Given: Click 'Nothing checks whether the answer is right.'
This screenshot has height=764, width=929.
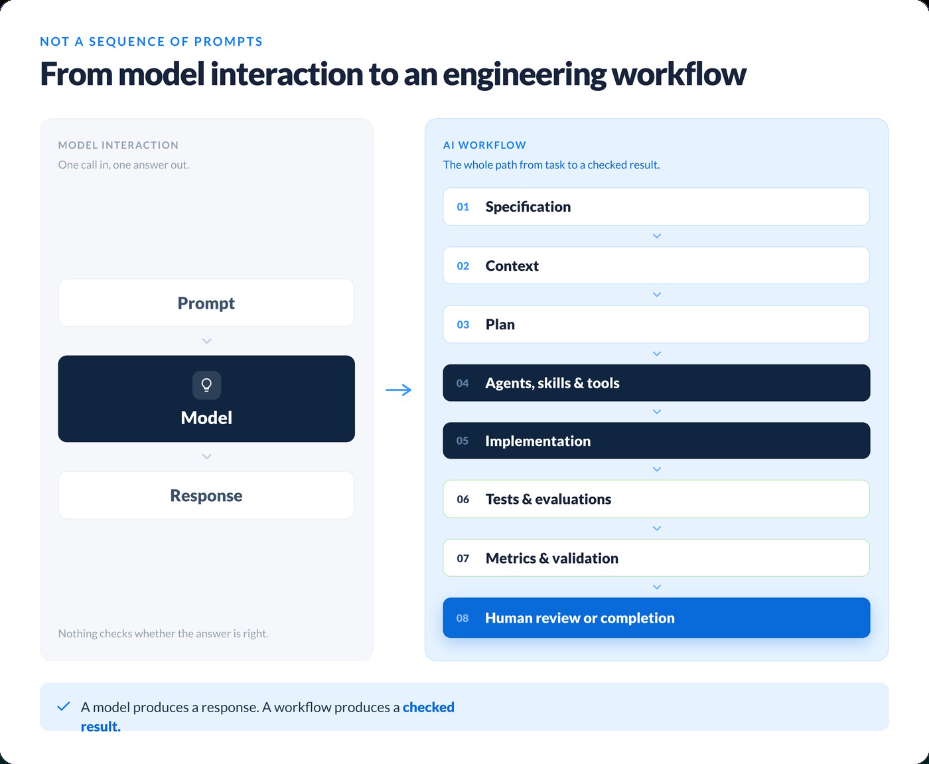Looking at the screenshot, I should (163, 633).
